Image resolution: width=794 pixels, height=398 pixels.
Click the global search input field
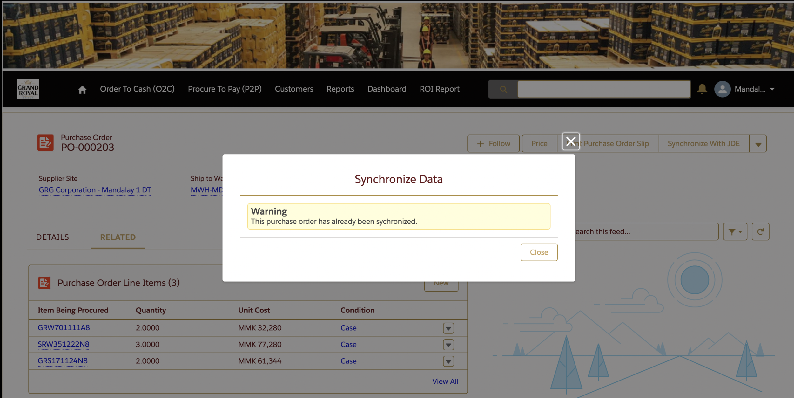(603, 89)
